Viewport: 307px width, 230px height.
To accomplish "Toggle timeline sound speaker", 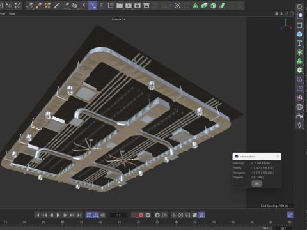I will click(103, 215).
